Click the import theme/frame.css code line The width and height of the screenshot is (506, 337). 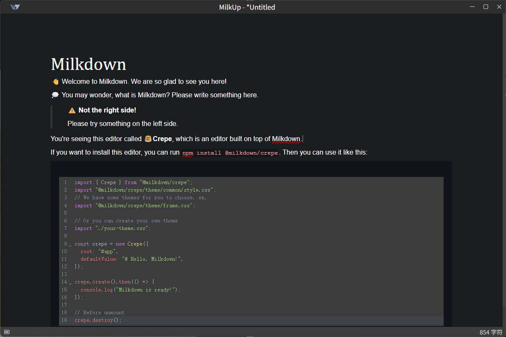click(x=135, y=206)
